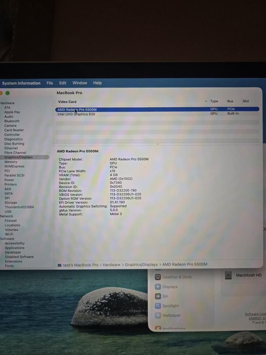266x355 pixels.
Task: Select NVMExpress in the Hardware list
Action: click(14, 166)
